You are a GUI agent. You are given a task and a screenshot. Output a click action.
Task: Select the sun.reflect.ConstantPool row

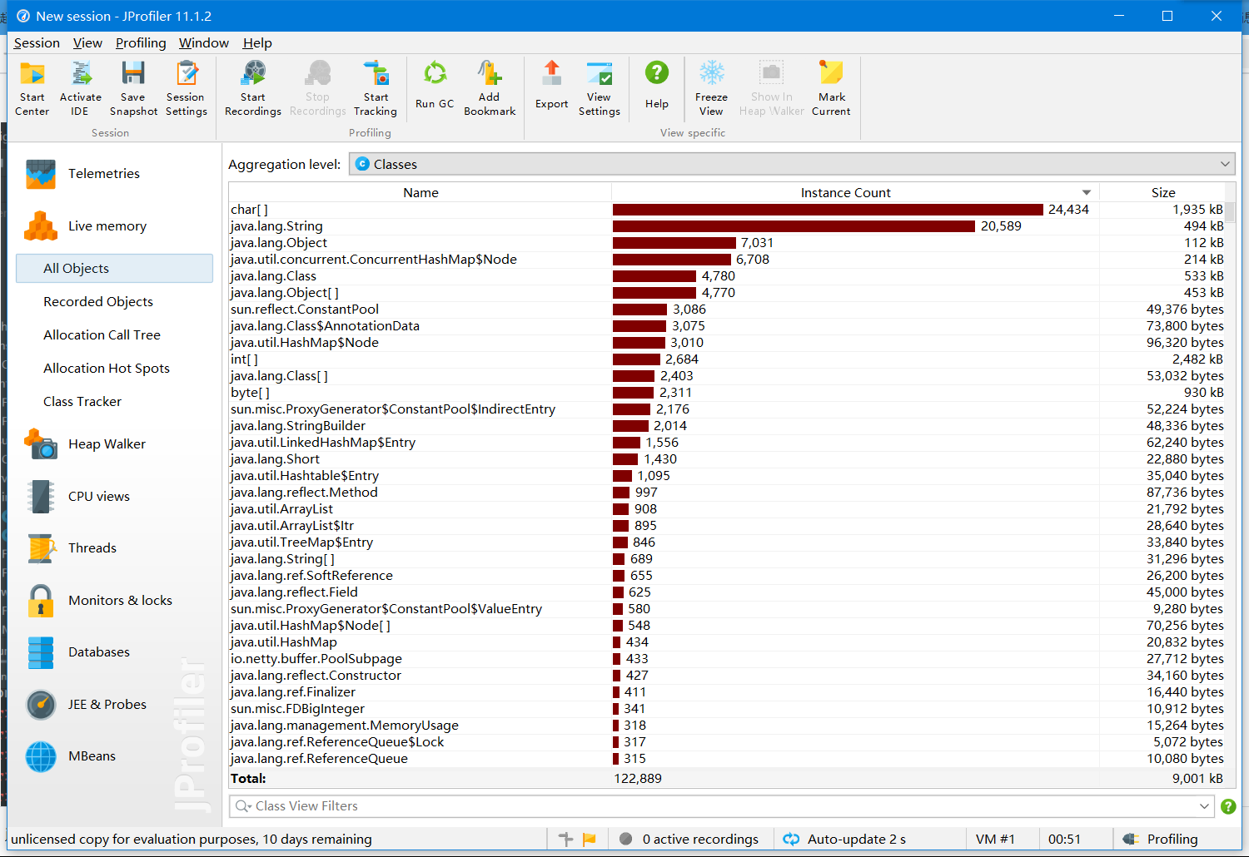pyautogui.click(x=727, y=310)
